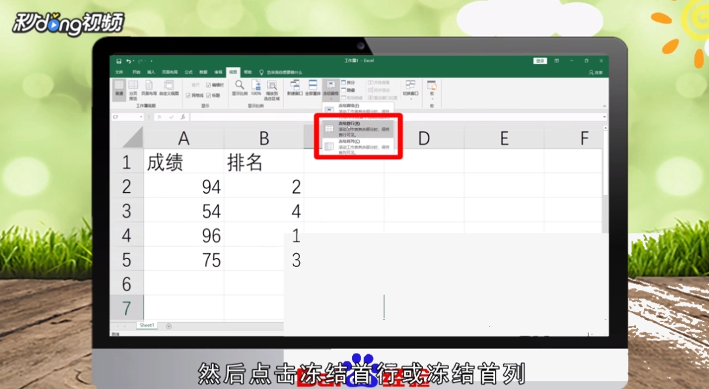Toggle the greyed 直尺 ruler checkbox

pyautogui.click(x=188, y=85)
